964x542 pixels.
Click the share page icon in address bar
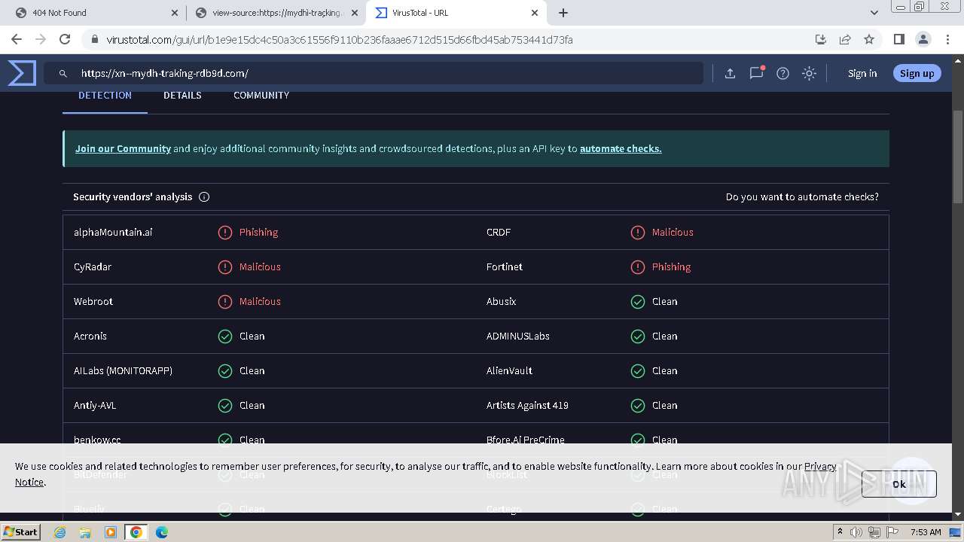[845, 39]
